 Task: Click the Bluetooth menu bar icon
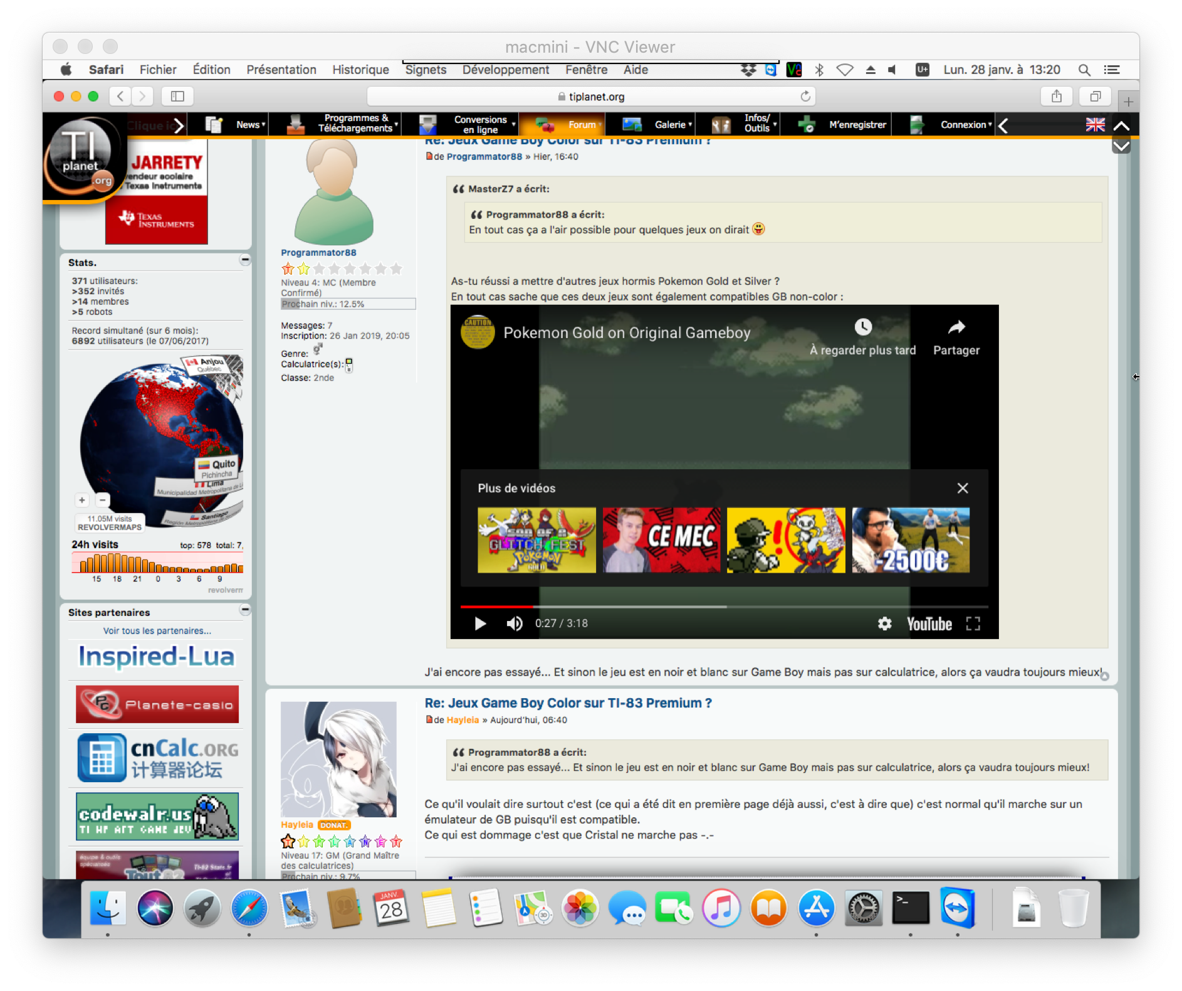pyautogui.click(x=819, y=70)
